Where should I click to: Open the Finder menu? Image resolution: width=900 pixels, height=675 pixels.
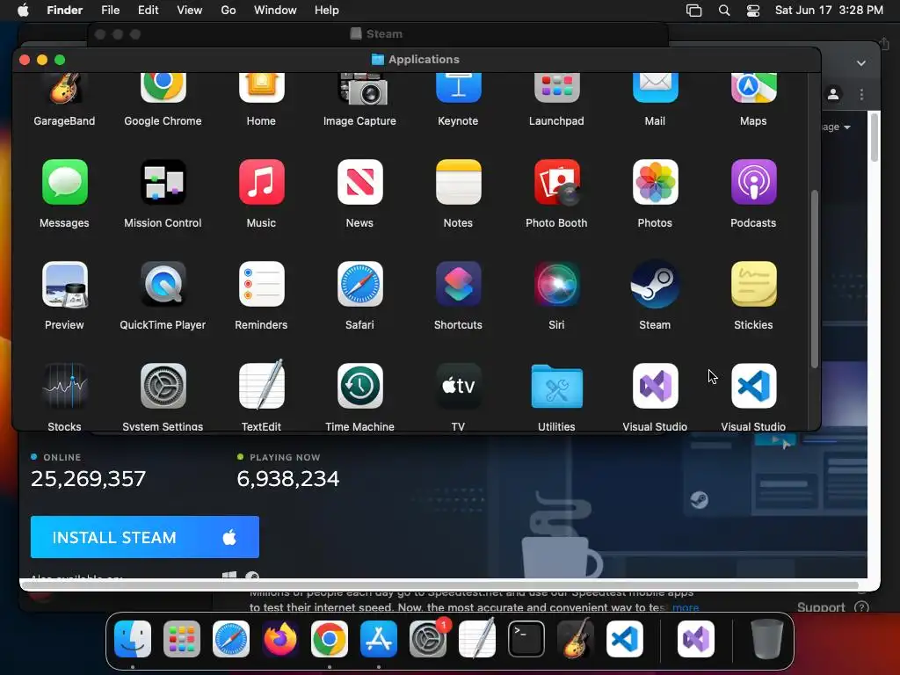(64, 10)
